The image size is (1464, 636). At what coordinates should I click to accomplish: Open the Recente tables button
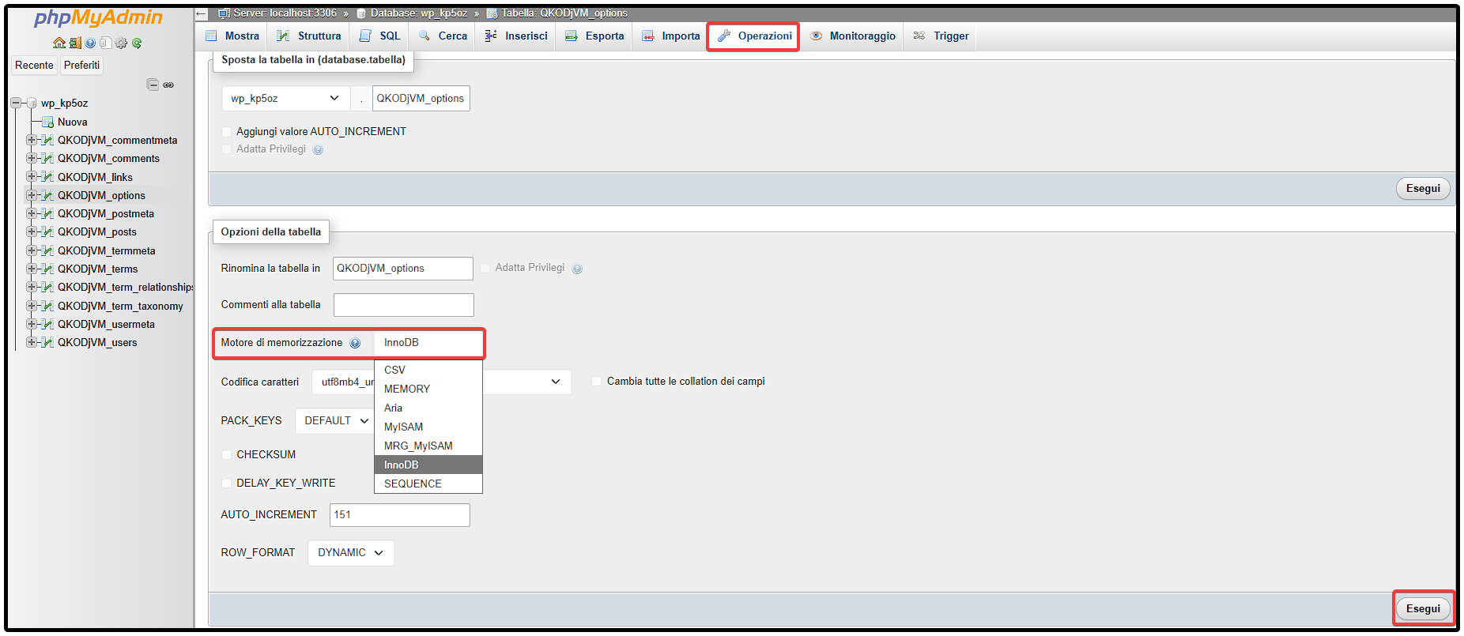coord(34,65)
